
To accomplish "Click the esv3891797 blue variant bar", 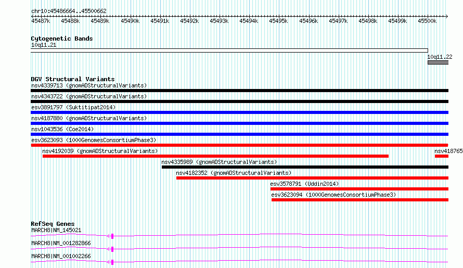I will tap(239, 112).
